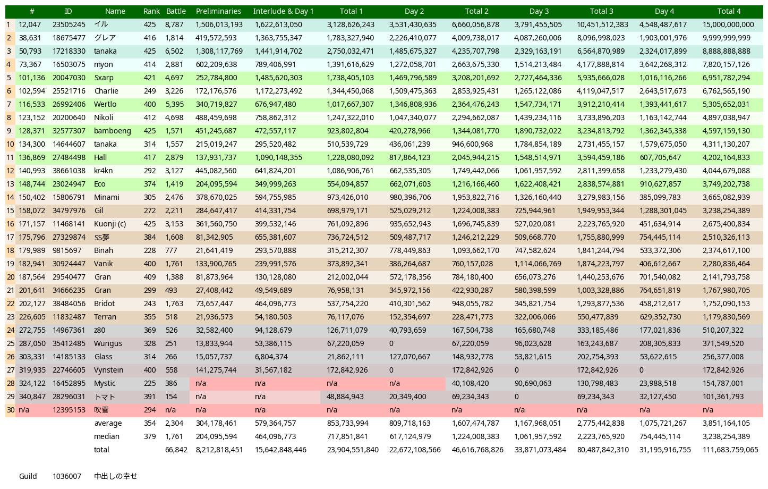The height and width of the screenshot is (489, 768).
Task: Click the Rank column header
Action: pos(151,11)
